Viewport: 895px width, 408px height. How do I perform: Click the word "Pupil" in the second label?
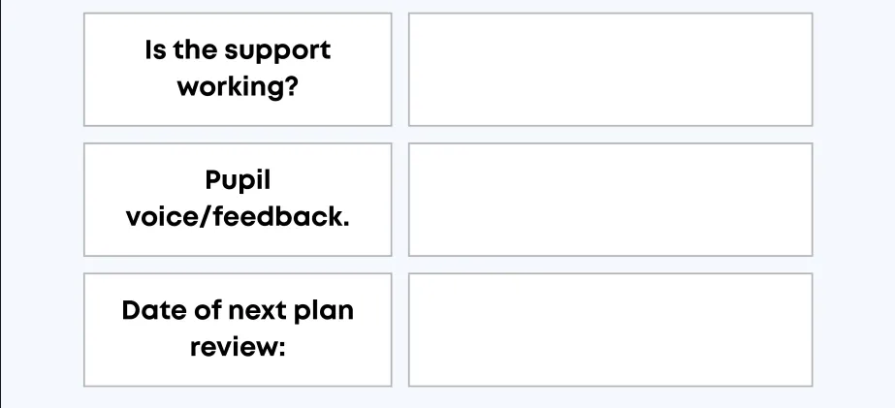(238, 181)
